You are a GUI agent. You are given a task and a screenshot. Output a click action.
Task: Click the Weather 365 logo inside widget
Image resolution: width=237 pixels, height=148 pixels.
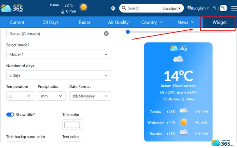178,48
